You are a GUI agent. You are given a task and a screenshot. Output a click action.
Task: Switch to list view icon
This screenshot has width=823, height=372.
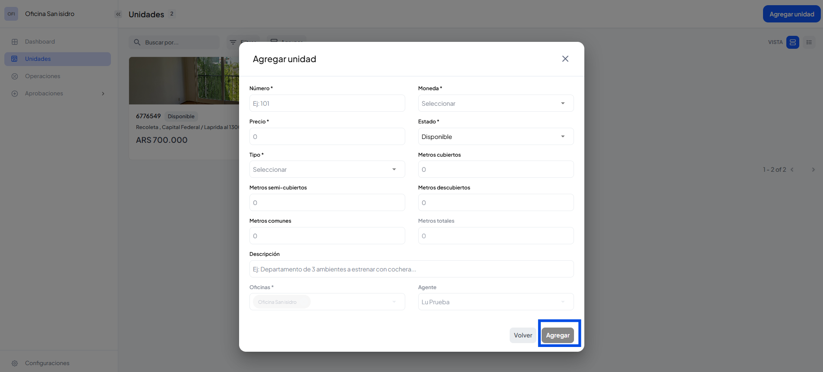[x=809, y=42]
